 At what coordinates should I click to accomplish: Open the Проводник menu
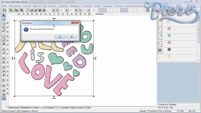108,6
